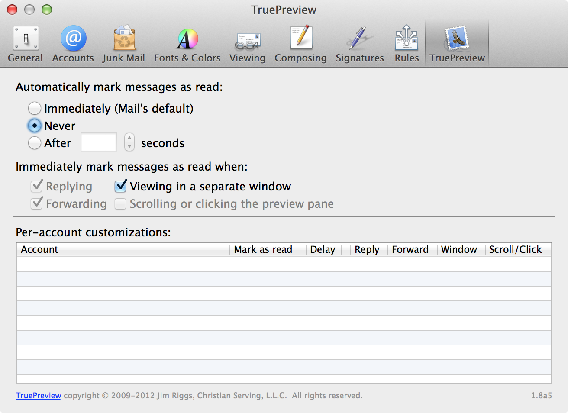Click the seconds delay input field

99,142
